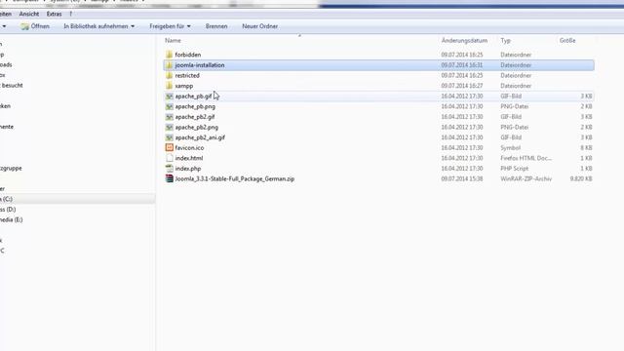
Task: Select the xampp folder name
Action: pyautogui.click(x=184, y=86)
